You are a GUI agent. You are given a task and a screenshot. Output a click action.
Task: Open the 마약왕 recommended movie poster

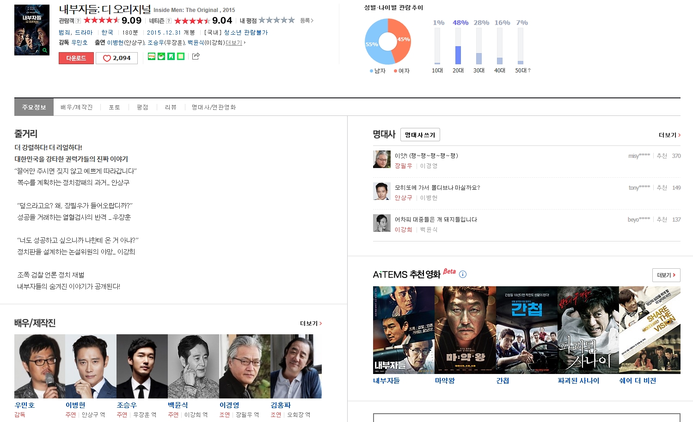click(465, 330)
